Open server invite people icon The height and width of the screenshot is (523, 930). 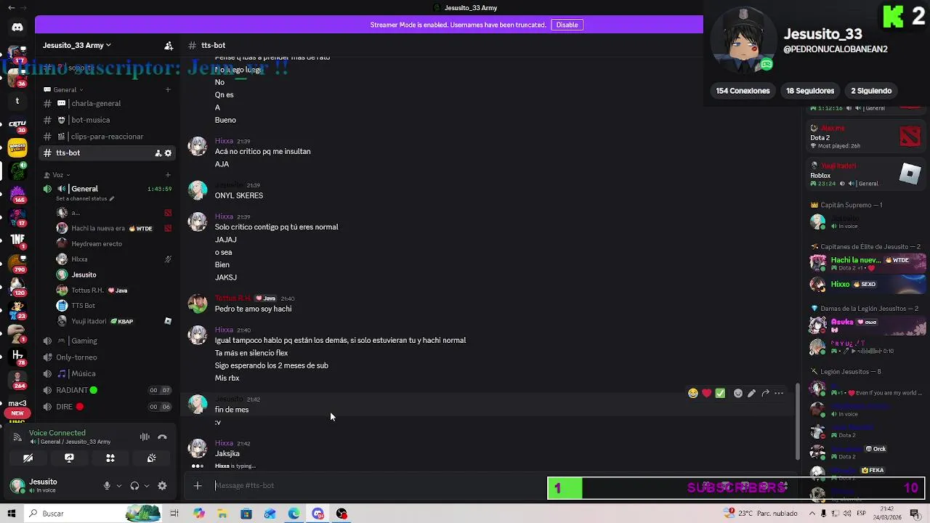(x=169, y=45)
